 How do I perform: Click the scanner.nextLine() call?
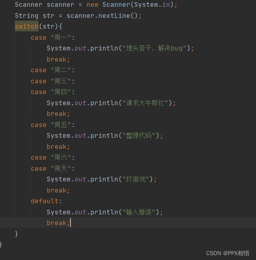click(x=102, y=16)
